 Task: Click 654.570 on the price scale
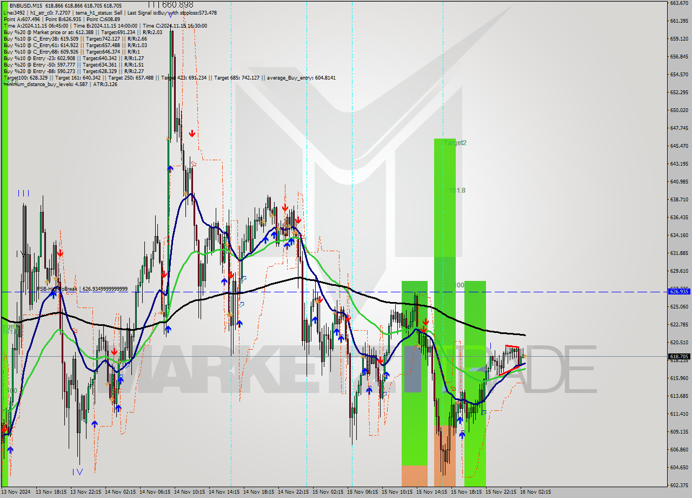click(x=678, y=74)
